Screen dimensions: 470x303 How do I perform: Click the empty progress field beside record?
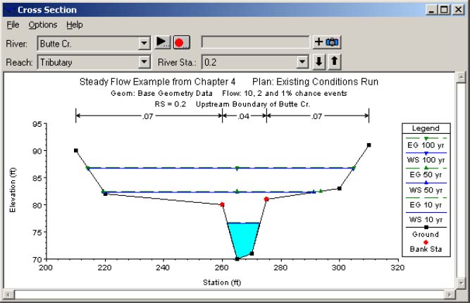coord(255,42)
